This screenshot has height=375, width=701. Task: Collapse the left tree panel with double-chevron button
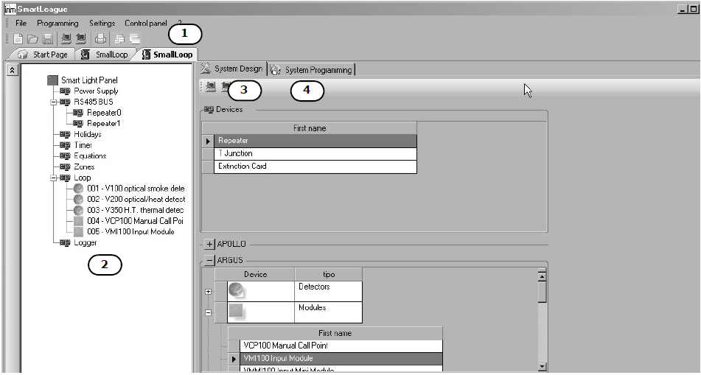[13, 70]
